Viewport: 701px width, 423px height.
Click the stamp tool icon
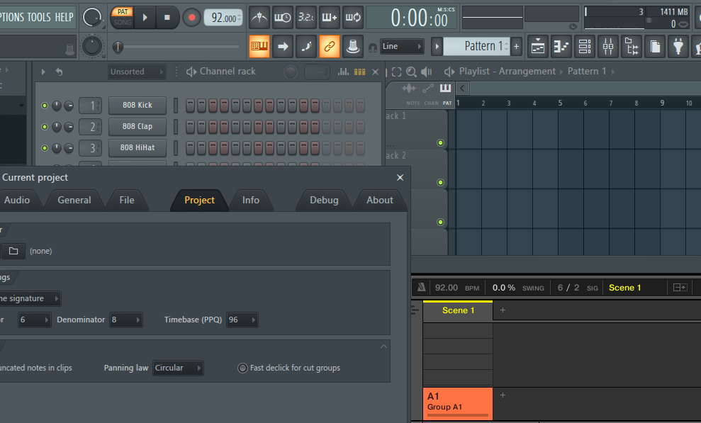click(x=352, y=47)
